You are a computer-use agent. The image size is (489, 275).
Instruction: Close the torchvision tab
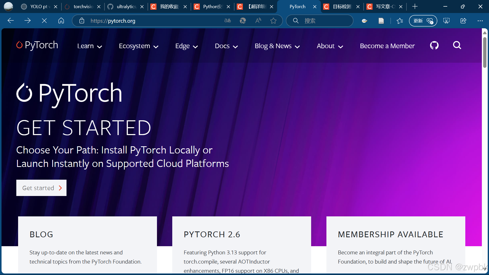point(99,7)
